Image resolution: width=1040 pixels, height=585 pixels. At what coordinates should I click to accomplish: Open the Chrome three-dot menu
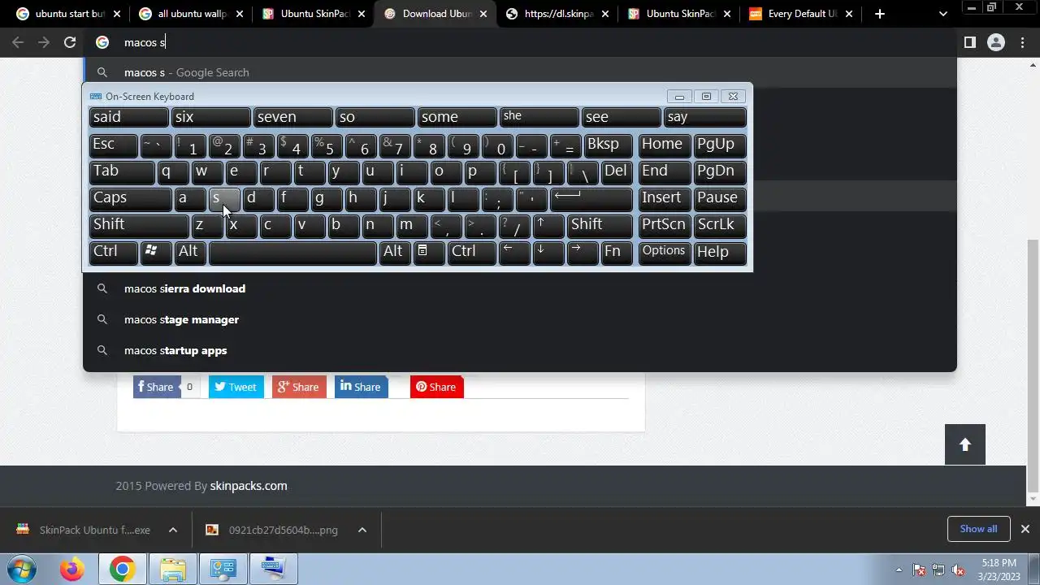pyautogui.click(x=1023, y=42)
